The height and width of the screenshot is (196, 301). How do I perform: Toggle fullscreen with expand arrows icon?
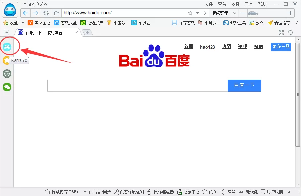click(281, 33)
